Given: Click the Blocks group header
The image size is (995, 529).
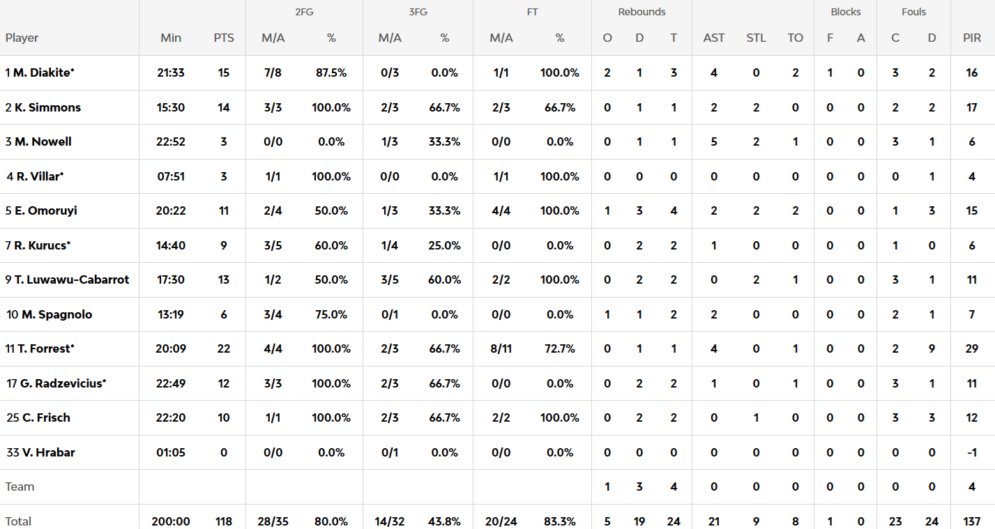Looking at the screenshot, I should (845, 12).
